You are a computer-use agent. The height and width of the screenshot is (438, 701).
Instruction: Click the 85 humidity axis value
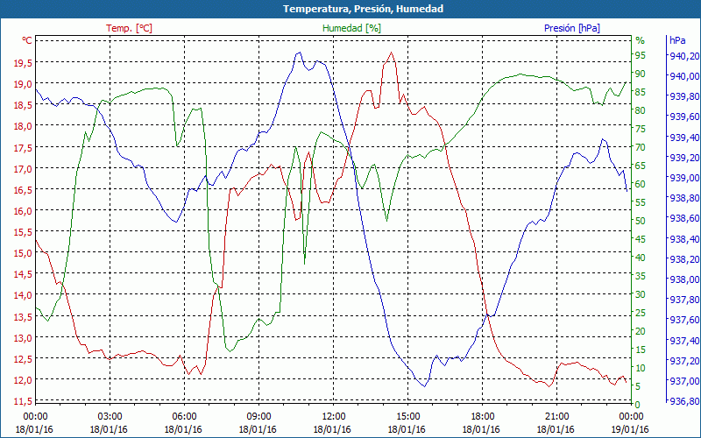[x=641, y=92]
